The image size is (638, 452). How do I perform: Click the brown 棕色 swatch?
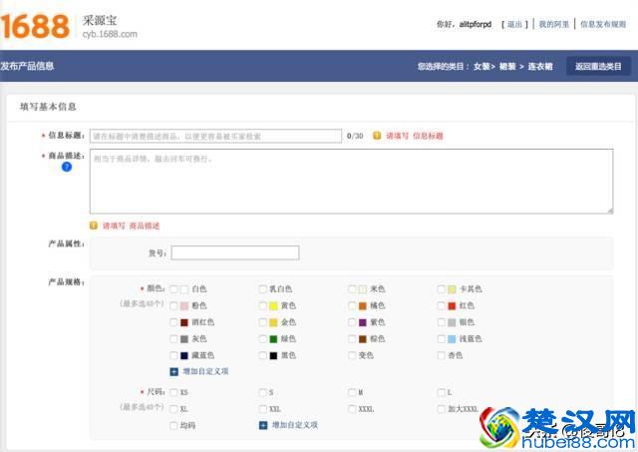(363, 339)
